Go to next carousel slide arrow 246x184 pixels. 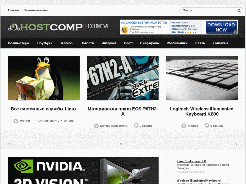237,144
